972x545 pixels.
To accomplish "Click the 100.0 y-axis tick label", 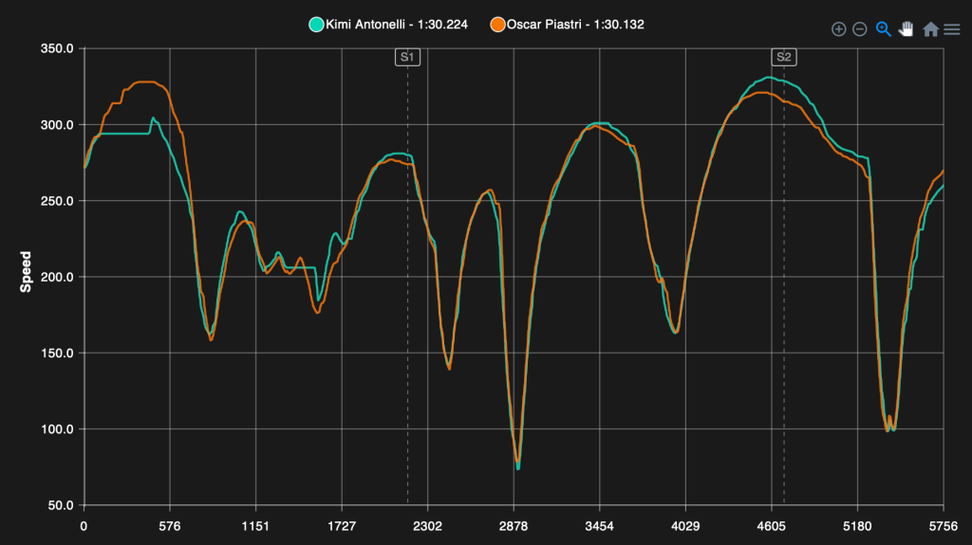I will [57, 429].
